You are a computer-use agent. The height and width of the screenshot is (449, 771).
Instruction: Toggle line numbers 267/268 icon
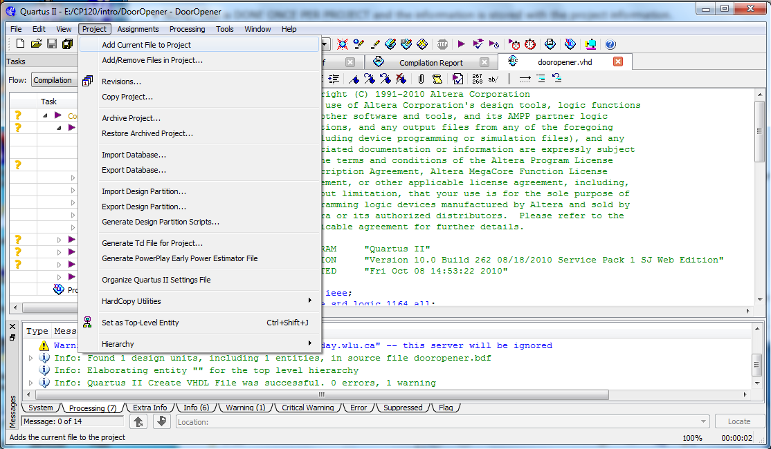tap(478, 79)
